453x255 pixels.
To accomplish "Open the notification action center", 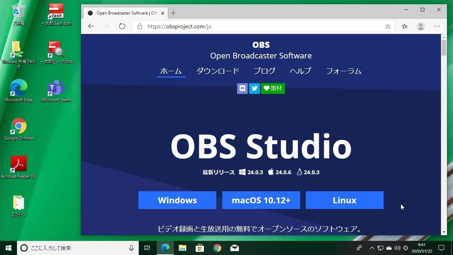I will pyautogui.click(x=441, y=248).
